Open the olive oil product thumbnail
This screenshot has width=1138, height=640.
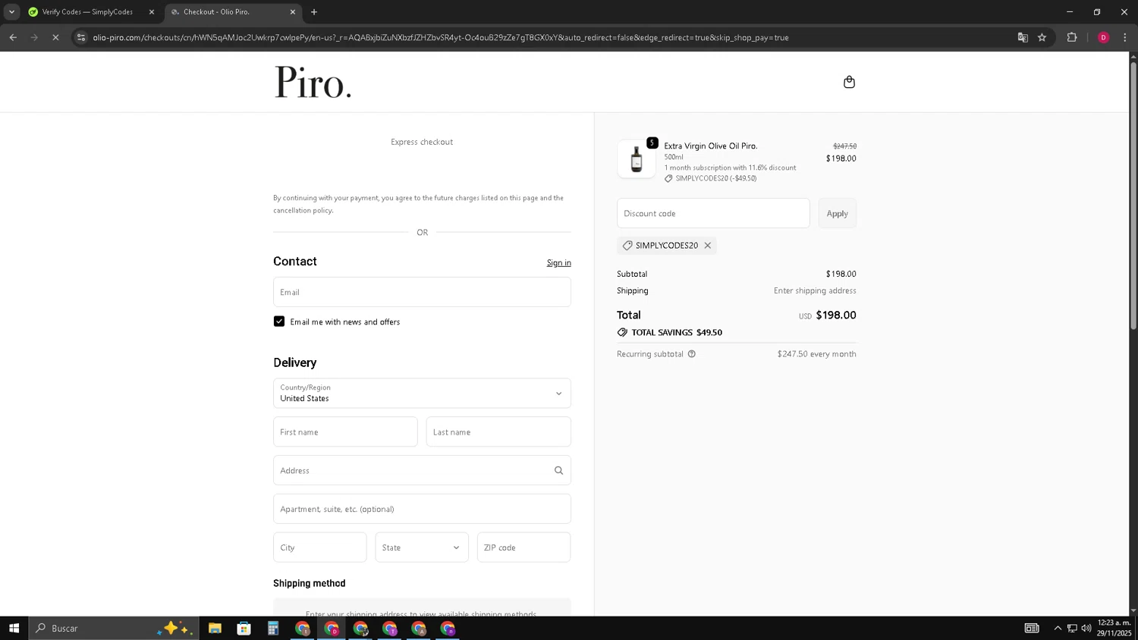coord(637,159)
